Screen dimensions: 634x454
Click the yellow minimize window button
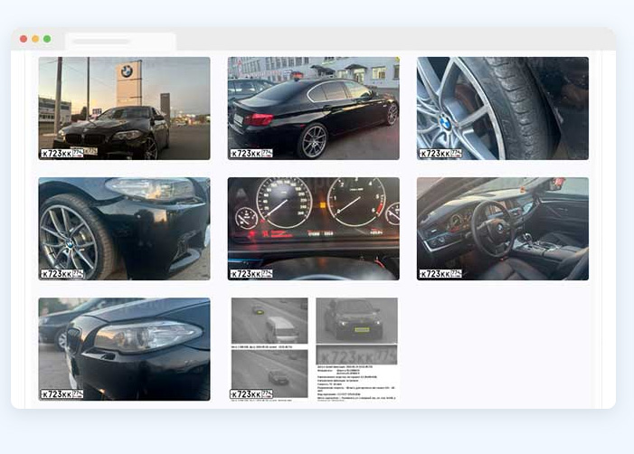click(x=35, y=39)
